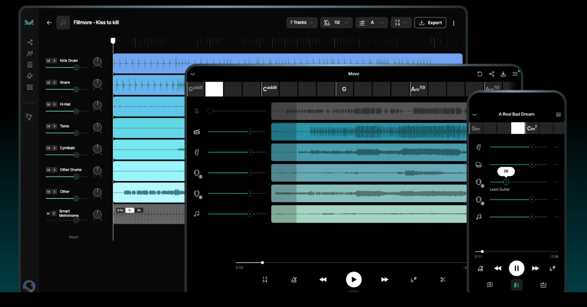The image size is (587, 307).
Task: Click the tablet 1234 count-in icon
Action: [265, 280]
